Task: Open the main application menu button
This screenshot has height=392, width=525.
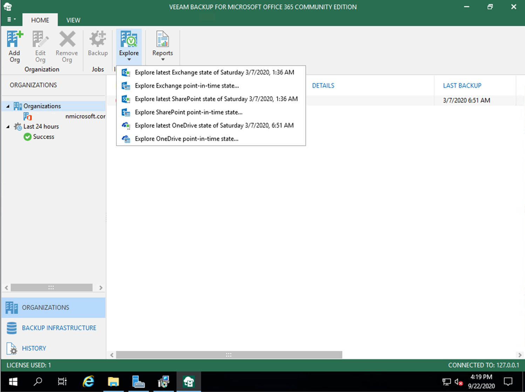Action: (x=11, y=20)
